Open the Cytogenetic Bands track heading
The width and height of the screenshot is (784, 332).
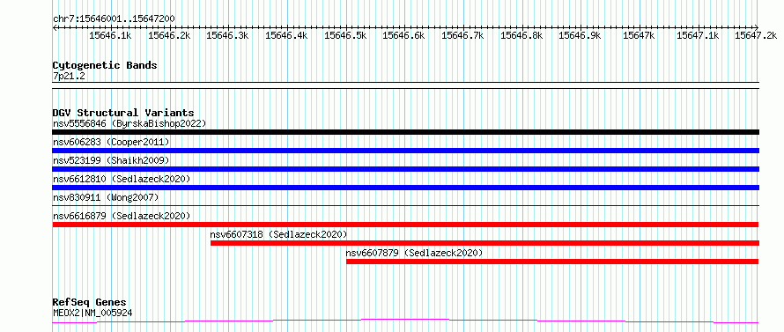(x=105, y=65)
